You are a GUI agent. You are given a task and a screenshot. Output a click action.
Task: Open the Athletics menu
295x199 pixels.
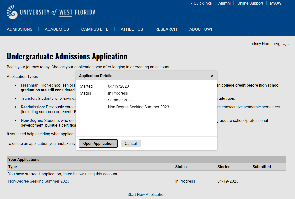pyautogui.click(x=132, y=29)
